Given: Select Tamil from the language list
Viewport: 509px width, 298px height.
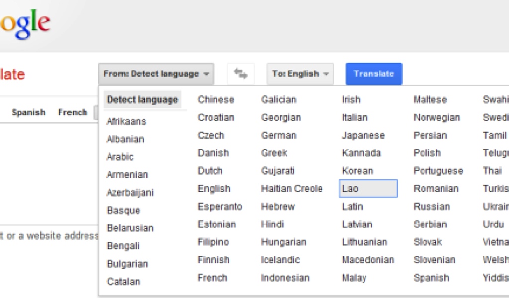Looking at the screenshot, I should [495, 135].
